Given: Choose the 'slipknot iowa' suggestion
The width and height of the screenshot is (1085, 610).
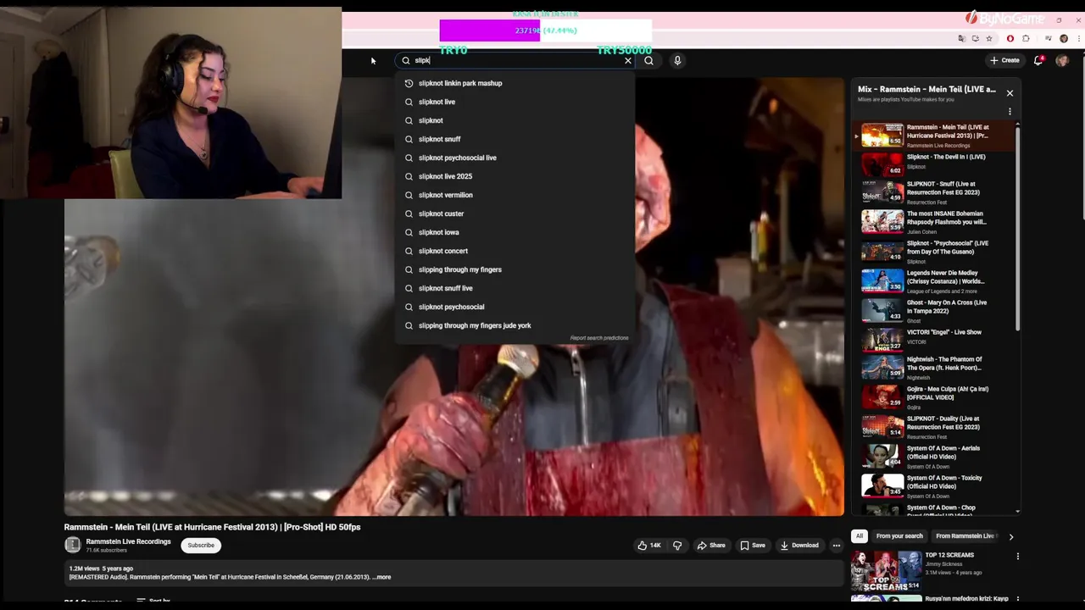Looking at the screenshot, I should 515,232.
